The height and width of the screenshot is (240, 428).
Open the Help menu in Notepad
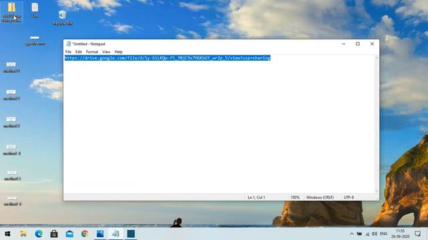coord(118,52)
